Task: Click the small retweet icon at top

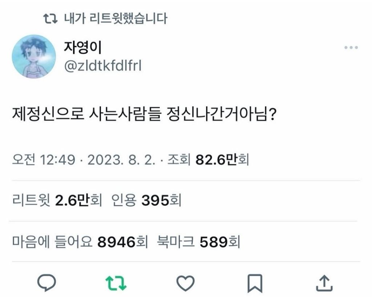Action: point(50,19)
